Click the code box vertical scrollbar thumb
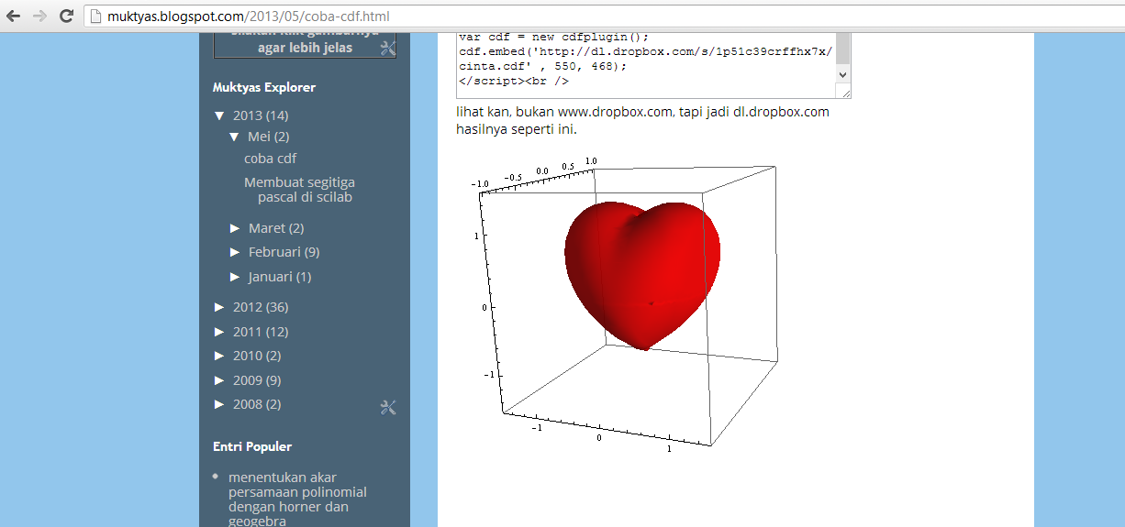The width and height of the screenshot is (1125, 527). point(842,49)
